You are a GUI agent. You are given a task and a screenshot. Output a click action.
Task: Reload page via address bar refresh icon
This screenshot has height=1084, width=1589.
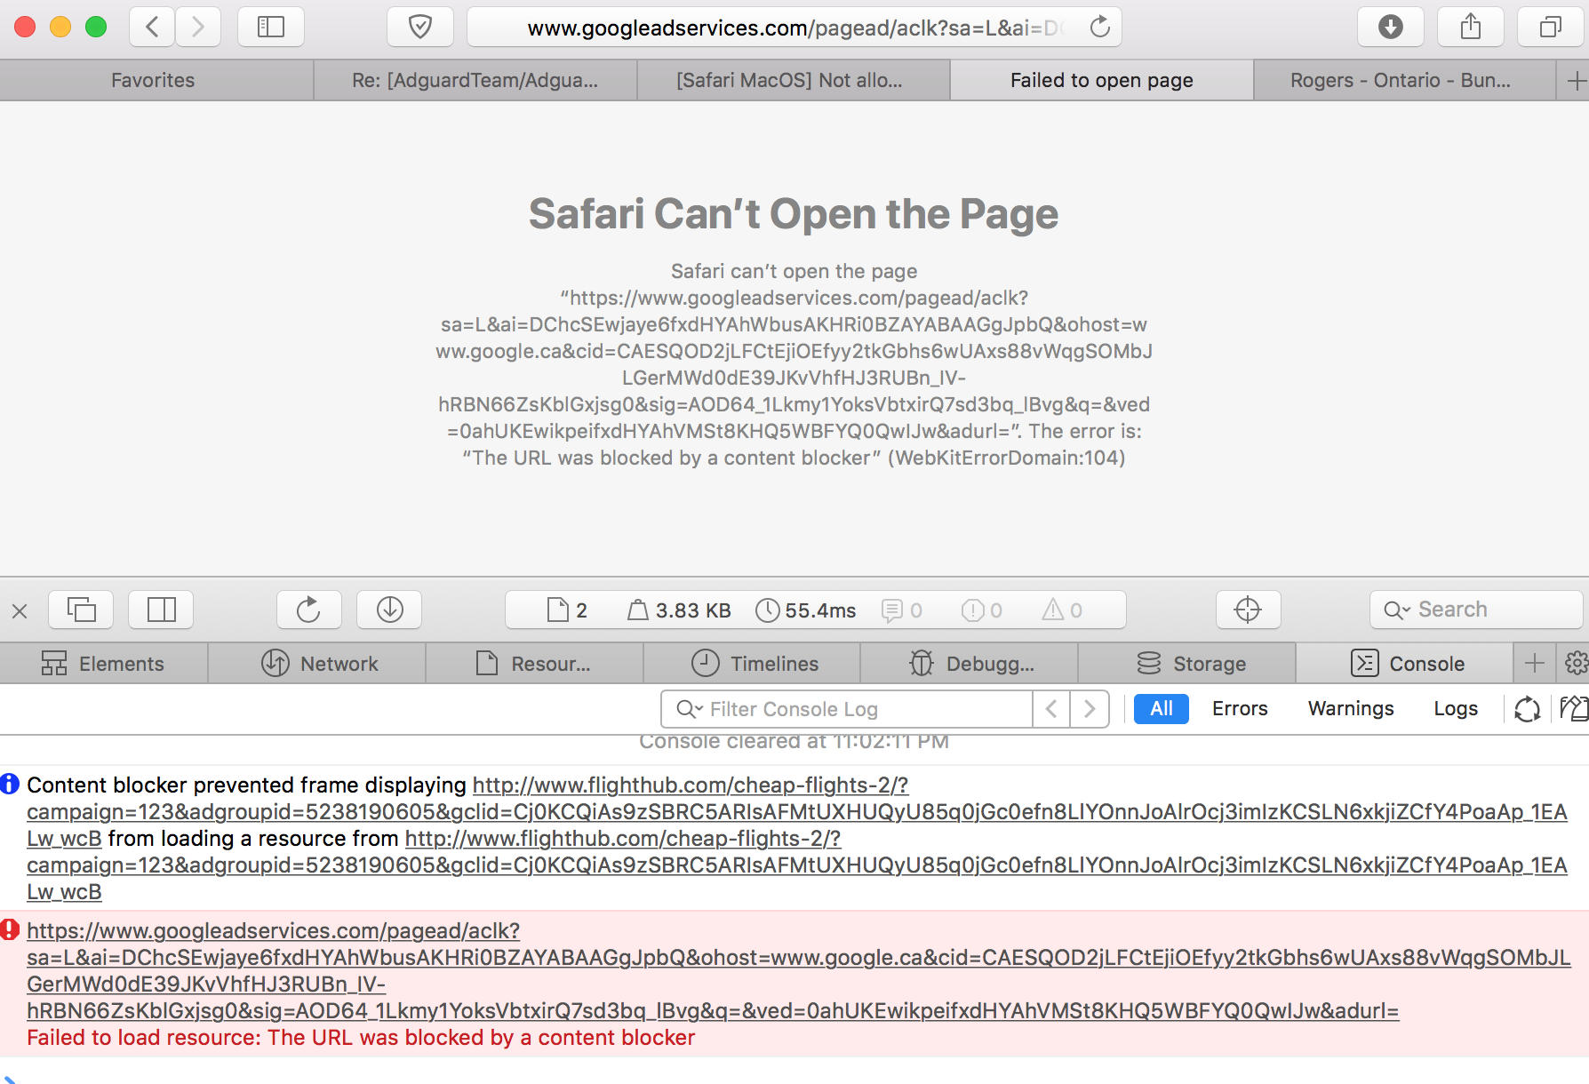(x=1100, y=27)
